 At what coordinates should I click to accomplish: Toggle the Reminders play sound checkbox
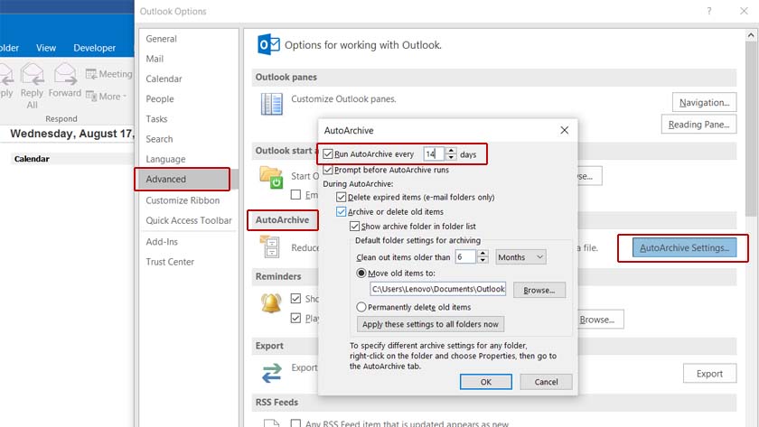(x=295, y=318)
